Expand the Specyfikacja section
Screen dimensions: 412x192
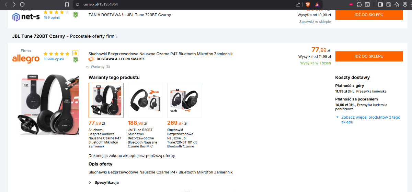tap(103, 182)
